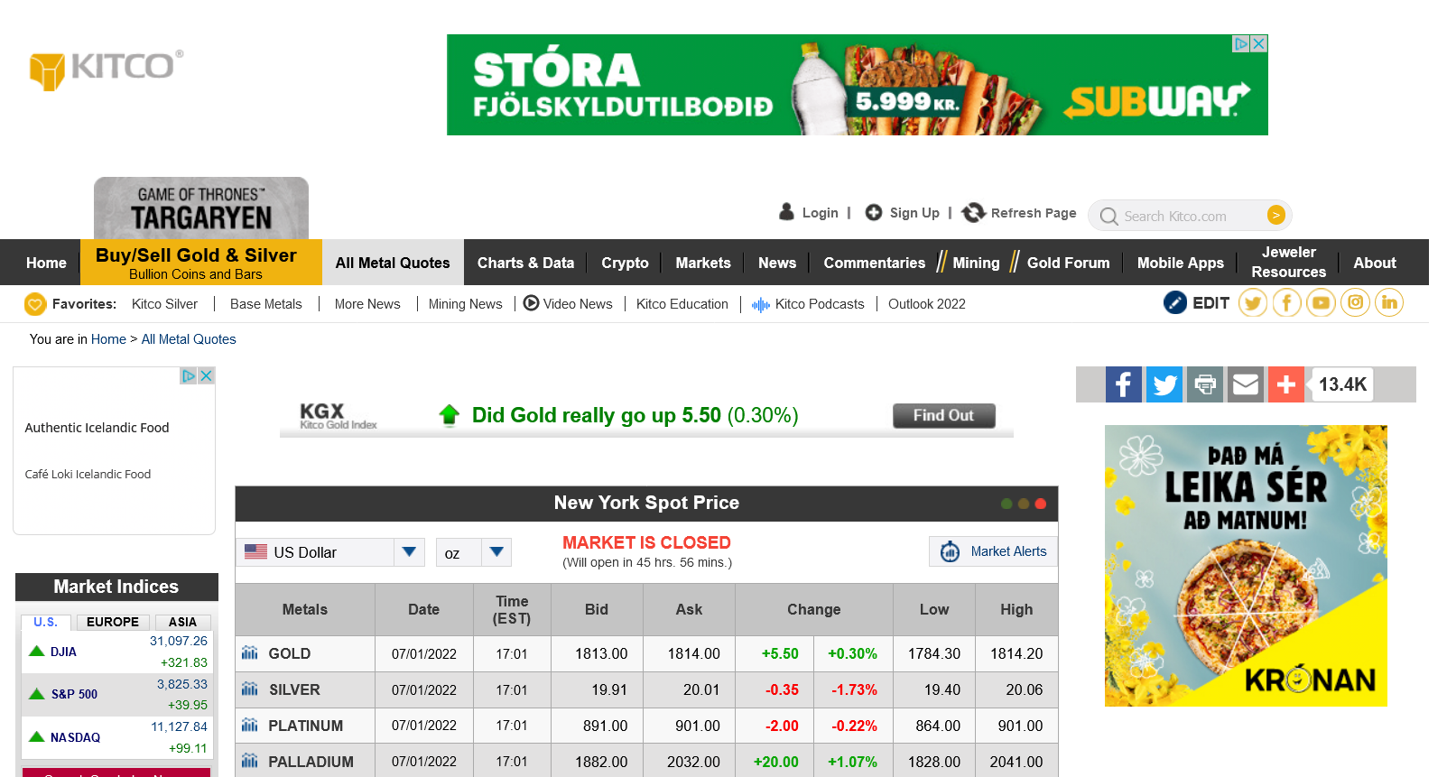Click the print page icon
1447x777 pixels.
point(1205,384)
